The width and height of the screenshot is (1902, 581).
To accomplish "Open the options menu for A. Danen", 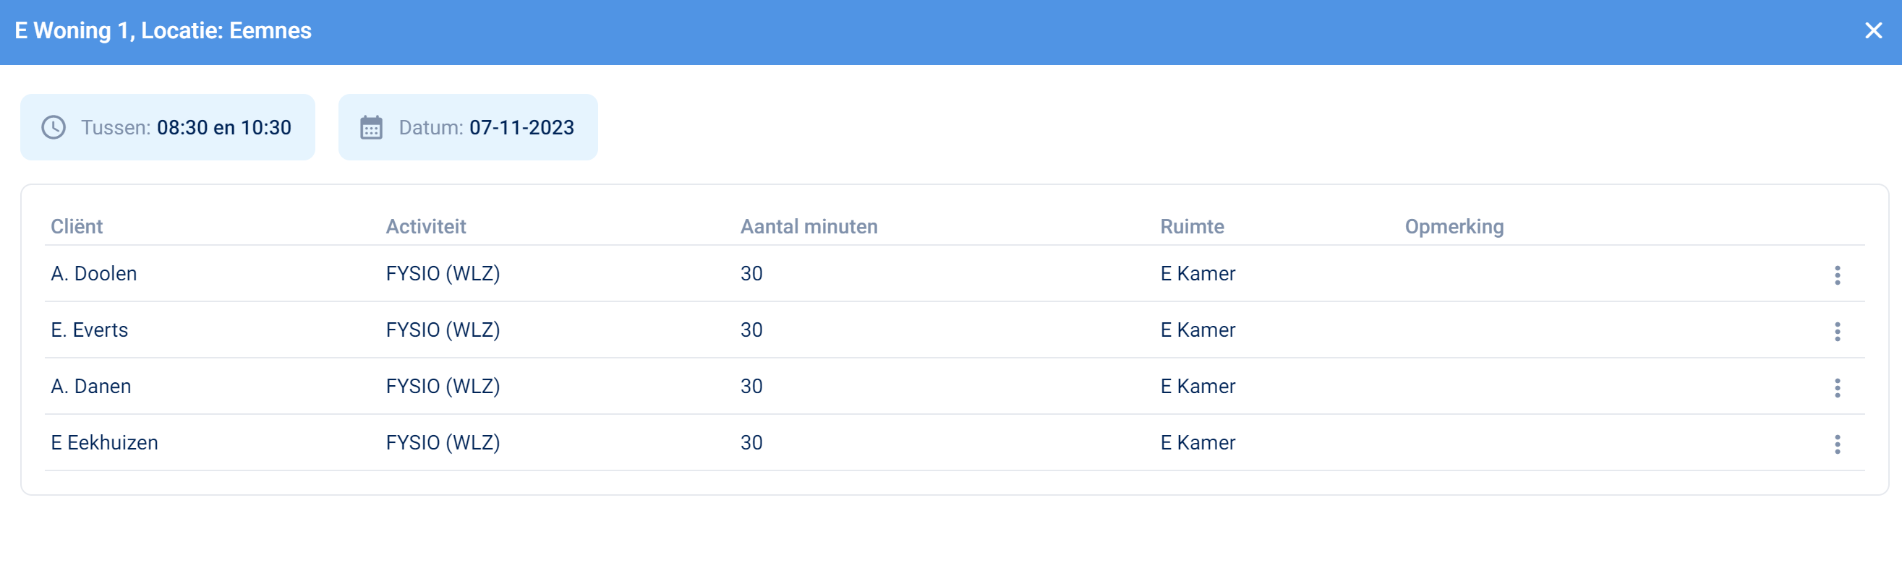I will [1837, 387].
